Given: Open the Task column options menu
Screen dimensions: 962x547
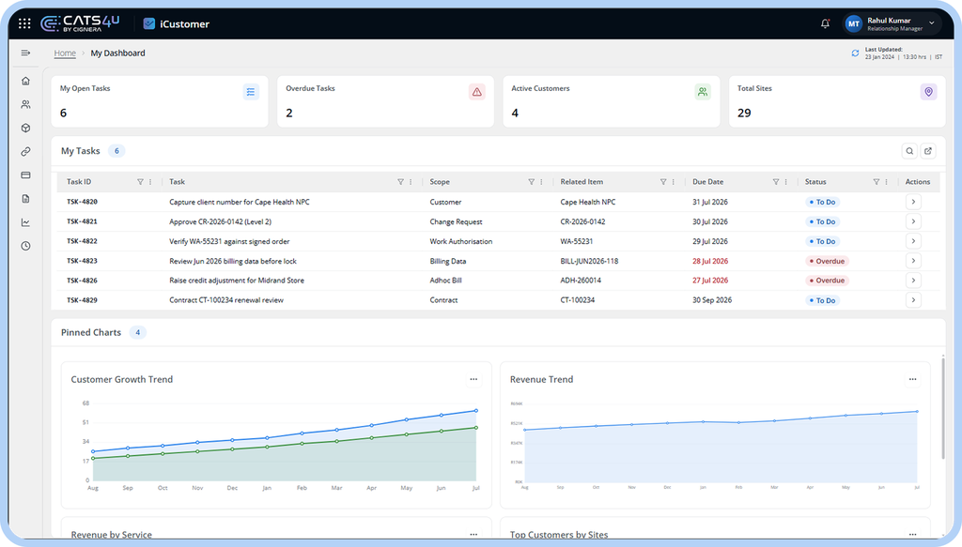Looking at the screenshot, I should [x=411, y=182].
